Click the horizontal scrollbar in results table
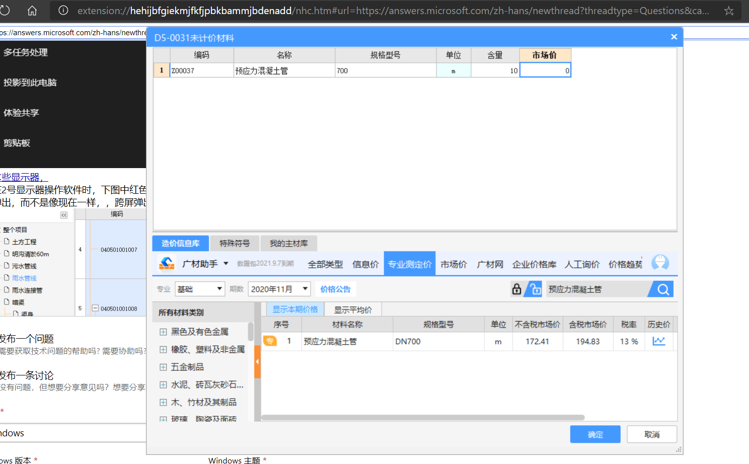This screenshot has width=749, height=464. click(x=423, y=417)
